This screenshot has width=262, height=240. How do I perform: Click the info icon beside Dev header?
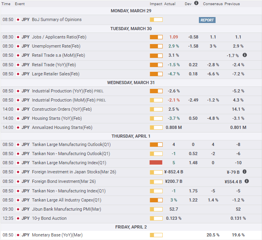[x=196, y=3]
